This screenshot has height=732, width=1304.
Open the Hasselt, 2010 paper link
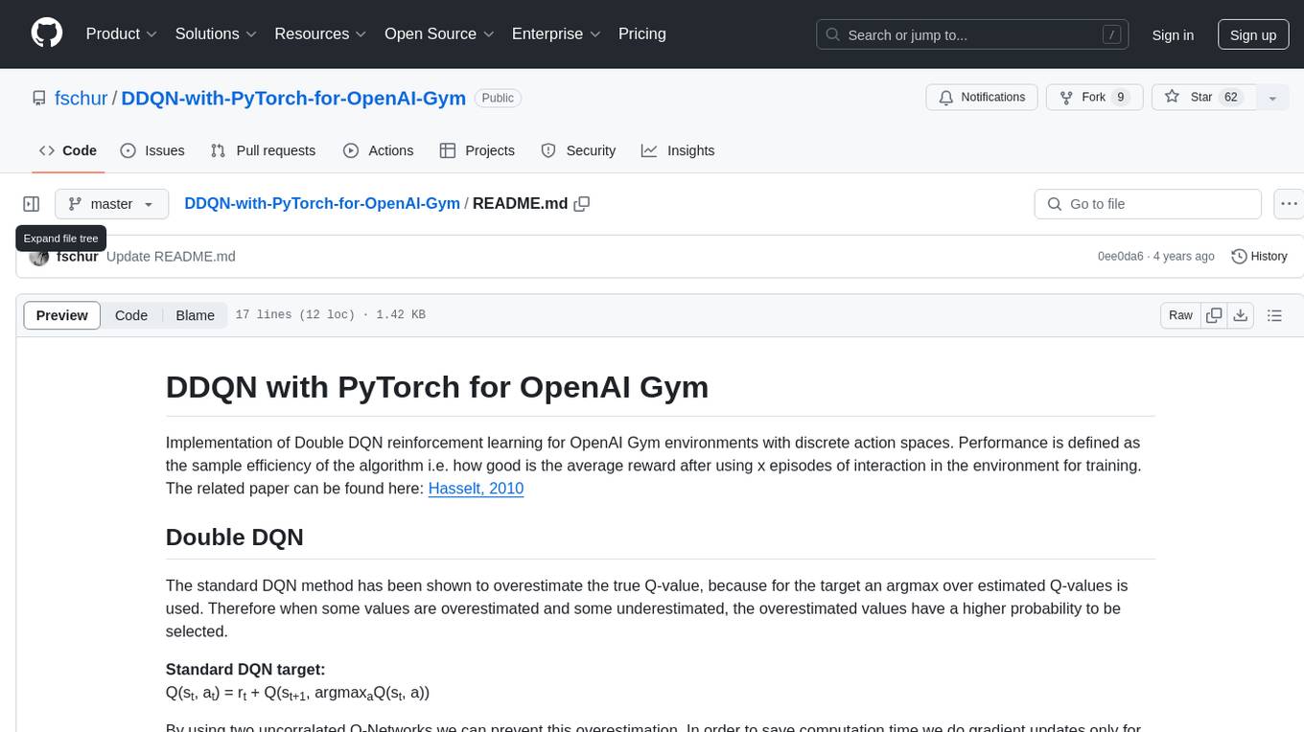click(x=476, y=489)
